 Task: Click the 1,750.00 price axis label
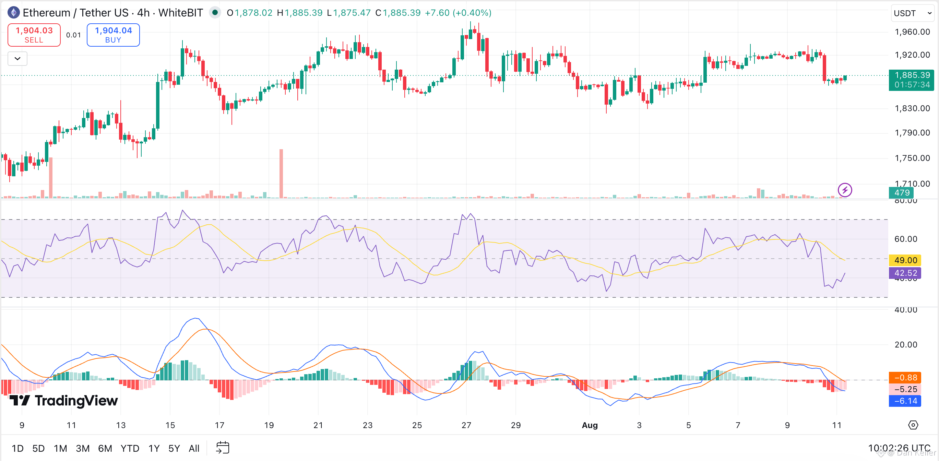pyautogui.click(x=912, y=158)
